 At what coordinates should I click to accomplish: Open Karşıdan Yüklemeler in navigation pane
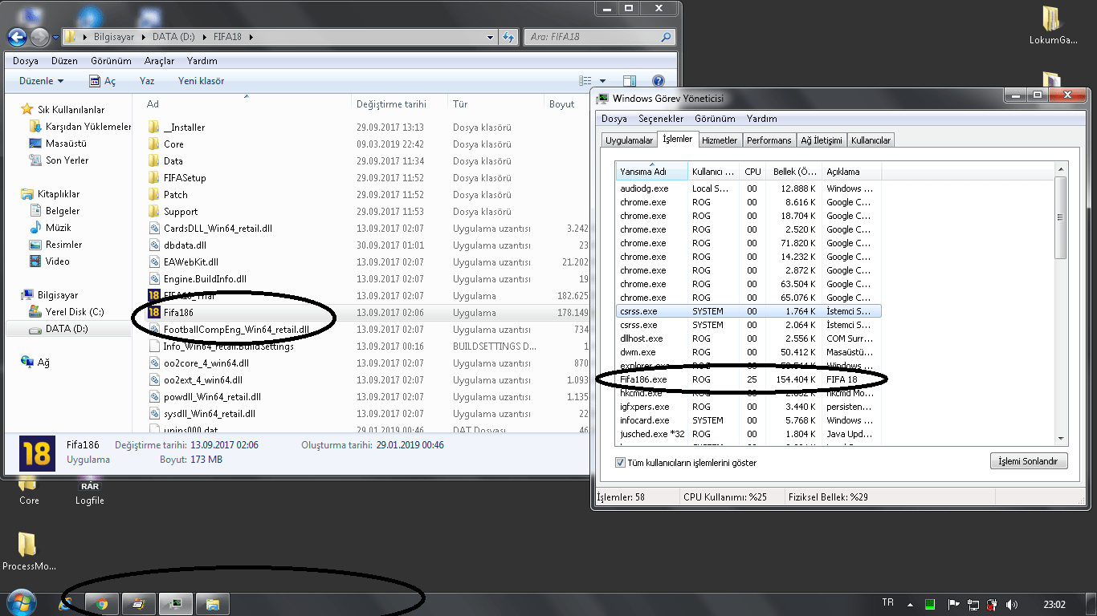80,127
